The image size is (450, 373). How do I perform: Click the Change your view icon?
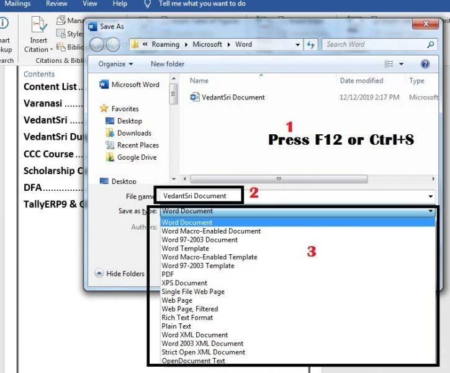pyautogui.click(x=389, y=64)
